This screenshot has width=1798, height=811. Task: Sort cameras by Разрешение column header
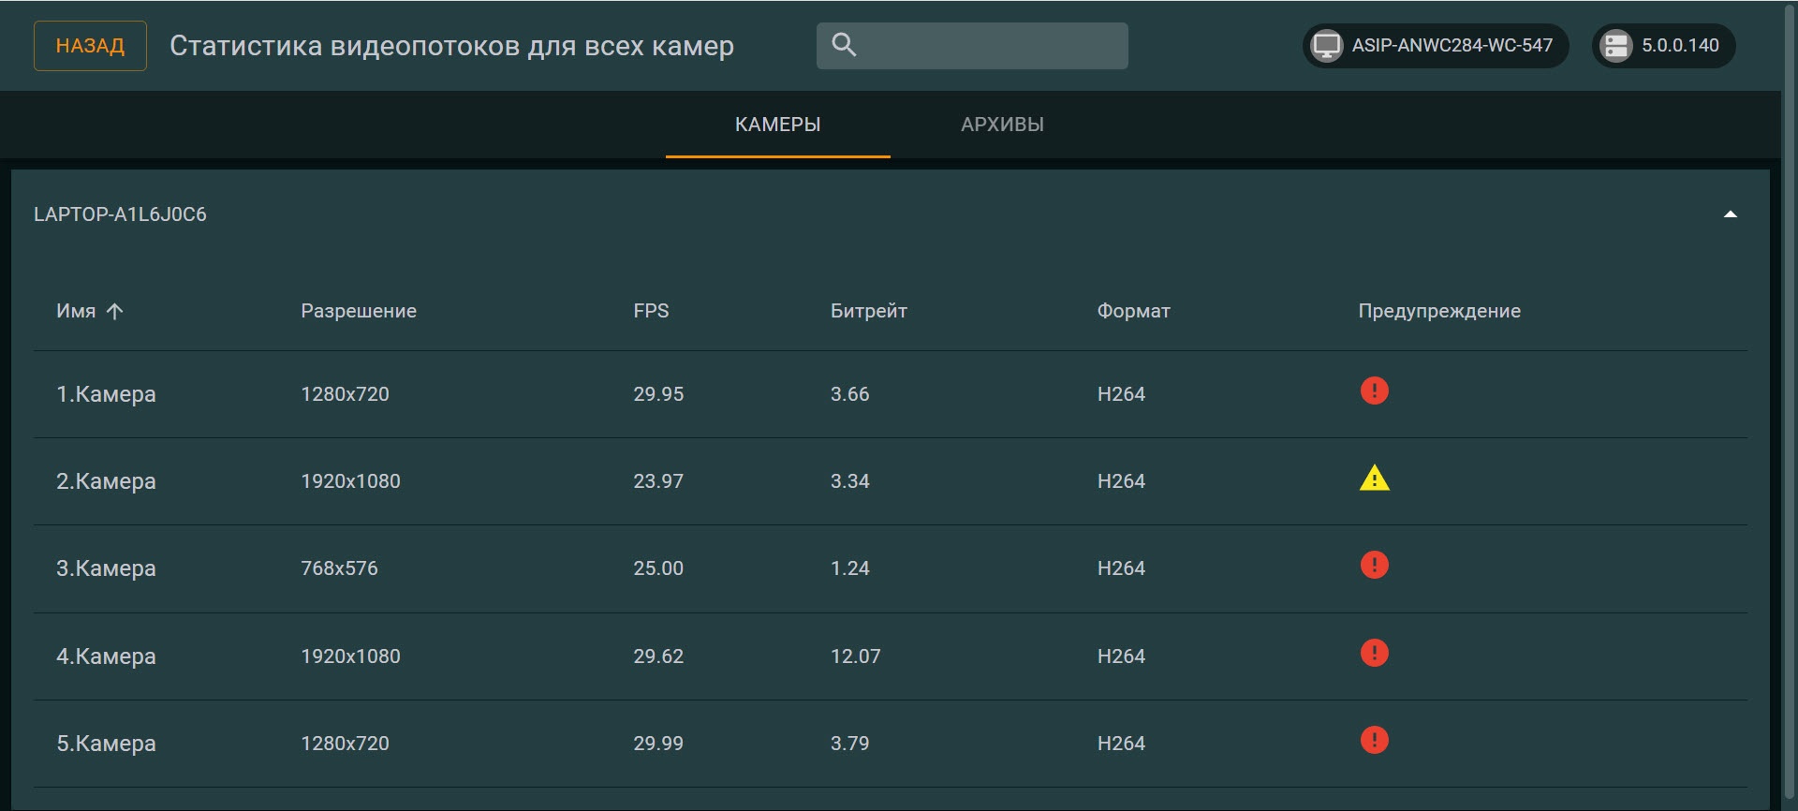(358, 311)
